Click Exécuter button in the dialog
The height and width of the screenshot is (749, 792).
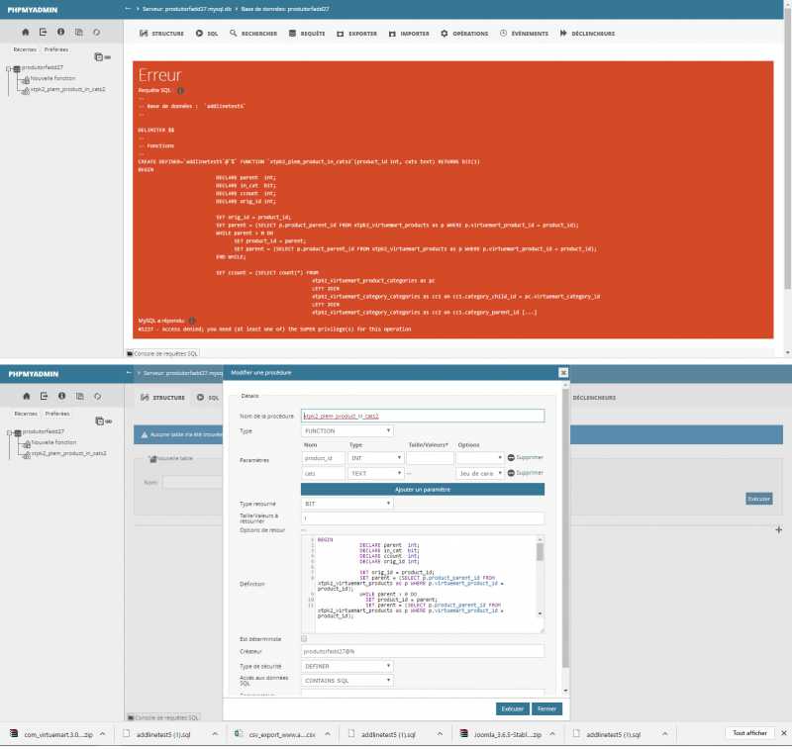(512, 708)
